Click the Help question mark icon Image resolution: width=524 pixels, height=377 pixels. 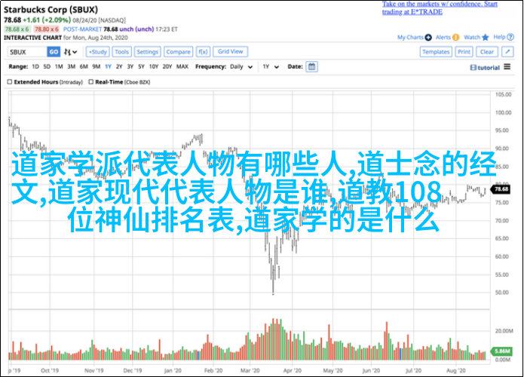coord(510,37)
